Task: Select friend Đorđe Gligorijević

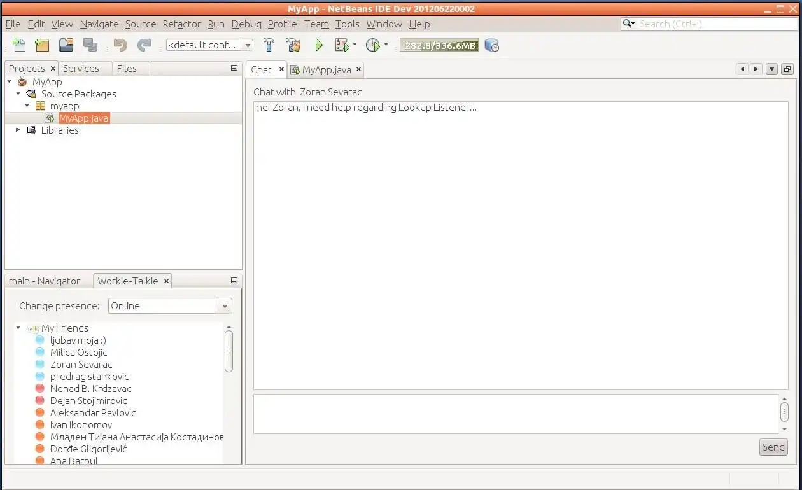Action: pyautogui.click(x=88, y=449)
